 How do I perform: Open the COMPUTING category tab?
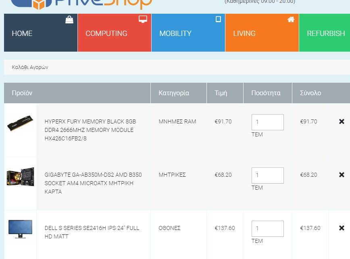click(x=115, y=33)
